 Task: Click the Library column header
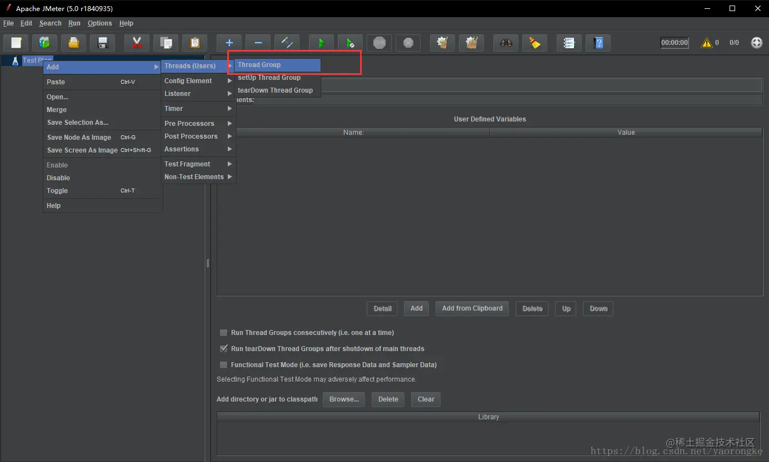(x=488, y=417)
